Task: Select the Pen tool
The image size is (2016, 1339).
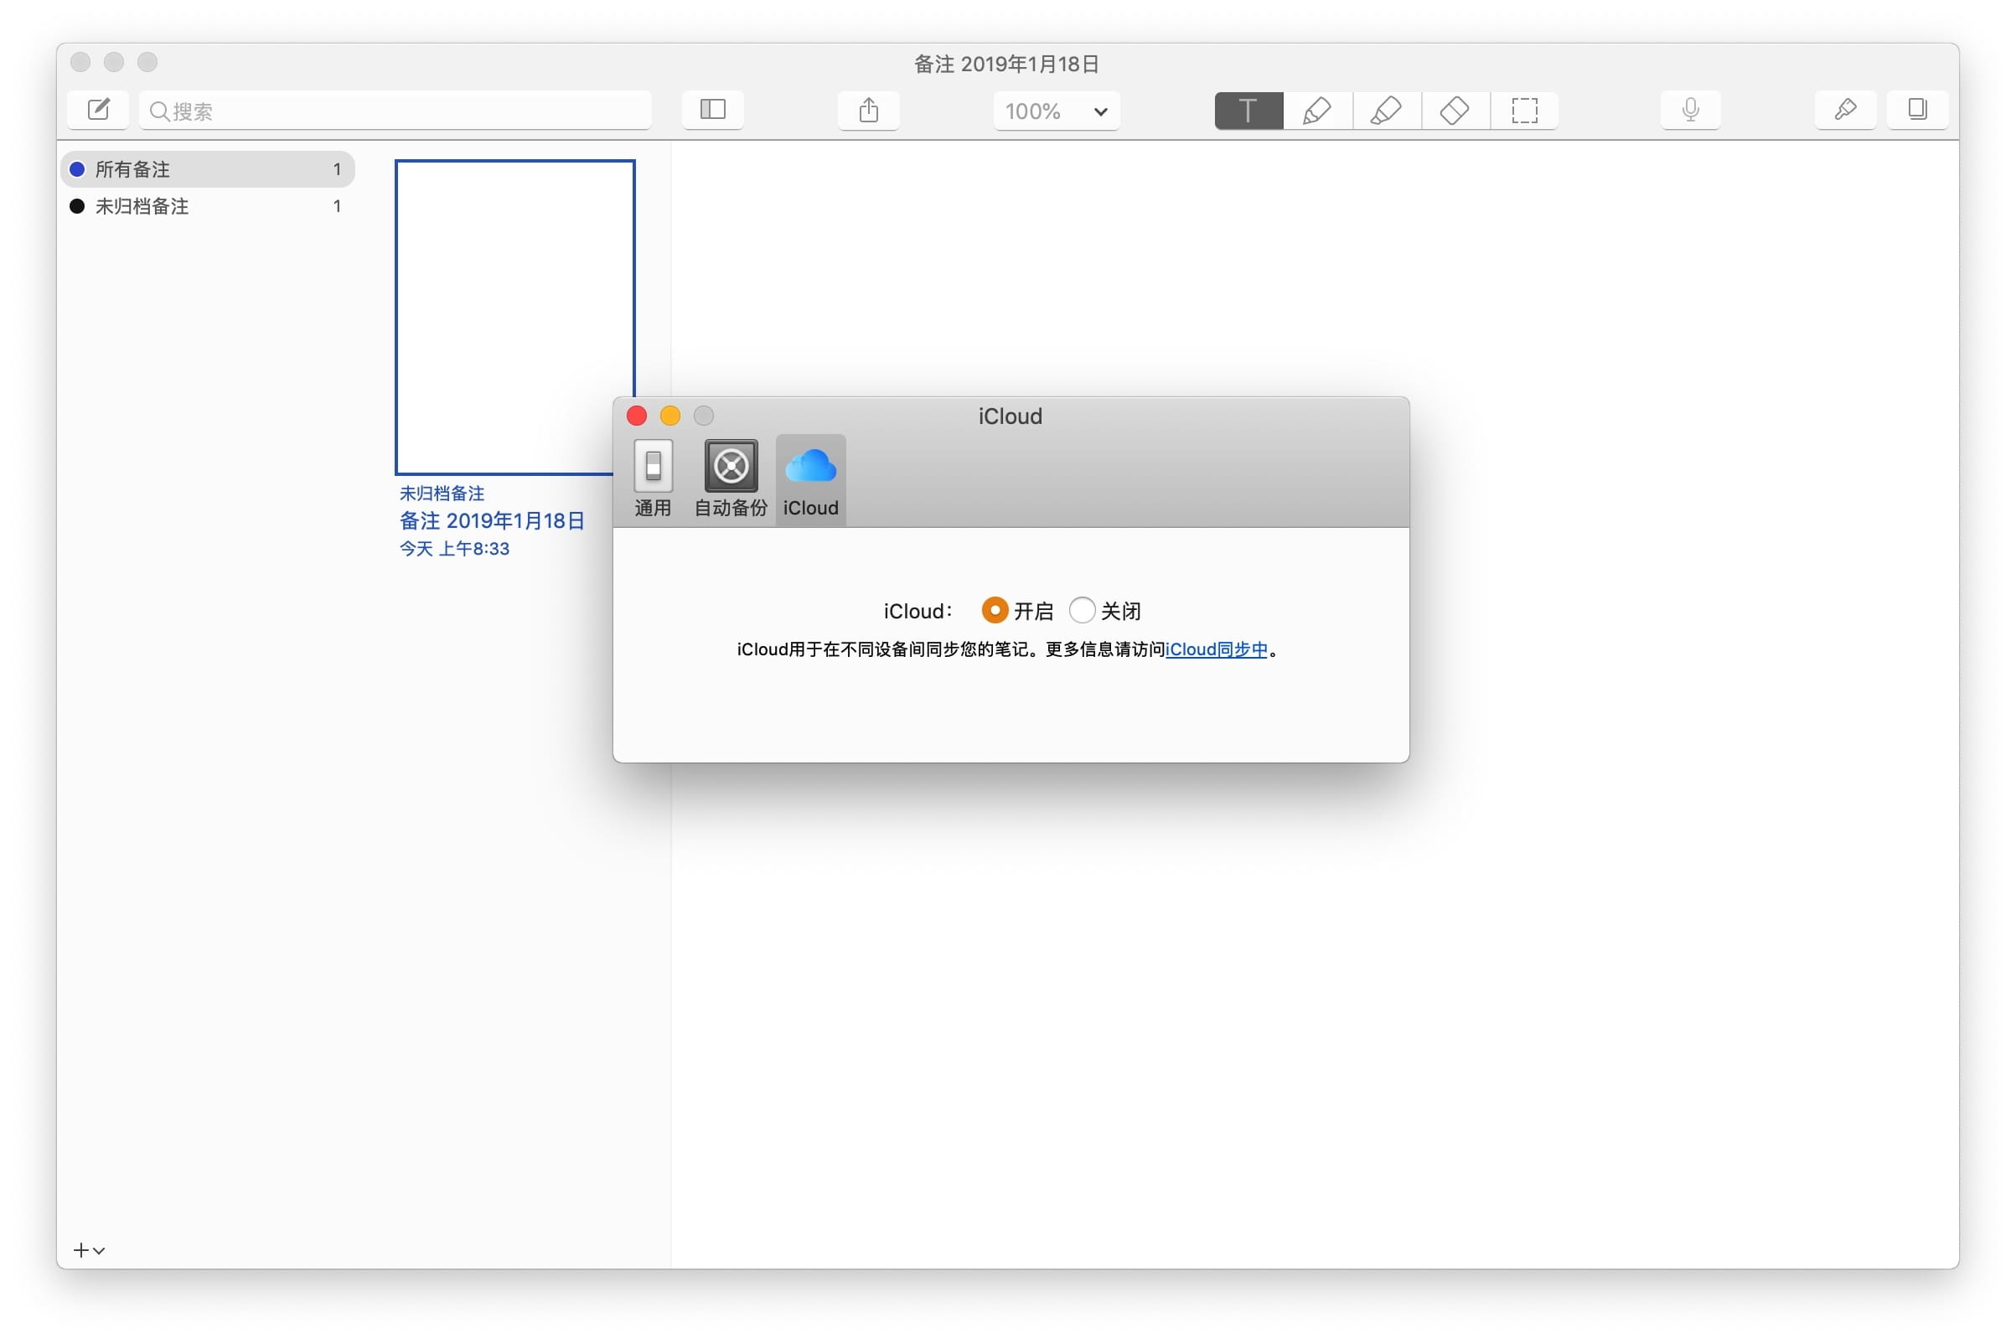Action: coord(1317,111)
